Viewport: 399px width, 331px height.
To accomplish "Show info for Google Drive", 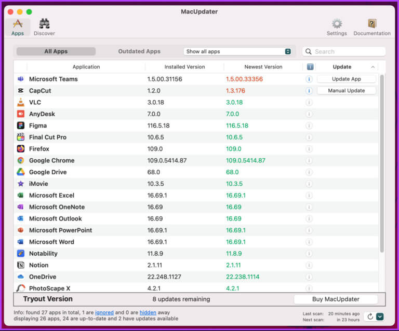I will tap(309, 172).
